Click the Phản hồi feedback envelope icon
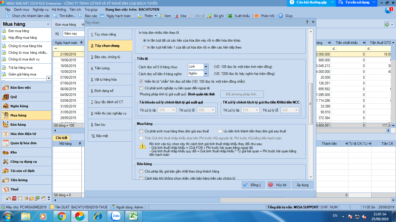Viewport: 396px width, 222px height. 257,16
